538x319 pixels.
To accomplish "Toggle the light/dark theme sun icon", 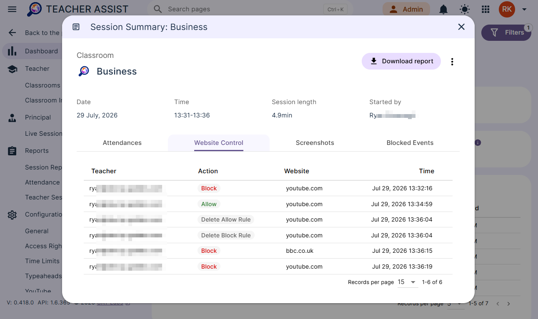I will tap(464, 9).
